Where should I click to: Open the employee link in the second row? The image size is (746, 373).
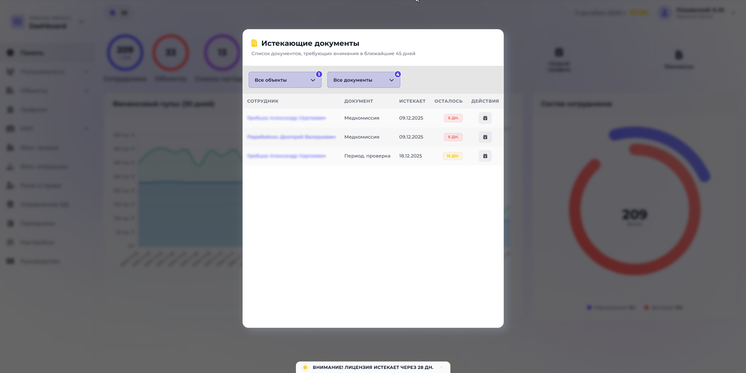[x=291, y=137]
